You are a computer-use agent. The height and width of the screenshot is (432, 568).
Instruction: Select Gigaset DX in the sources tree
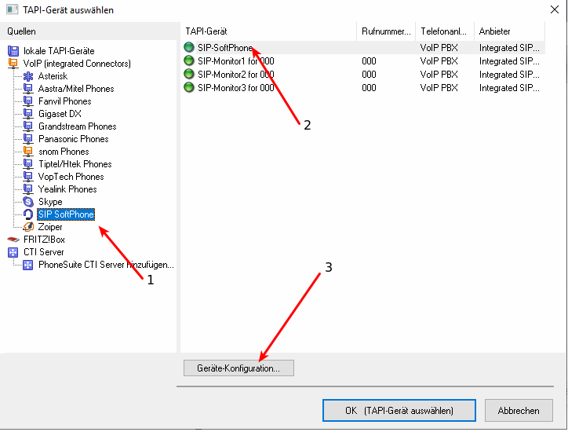60,114
